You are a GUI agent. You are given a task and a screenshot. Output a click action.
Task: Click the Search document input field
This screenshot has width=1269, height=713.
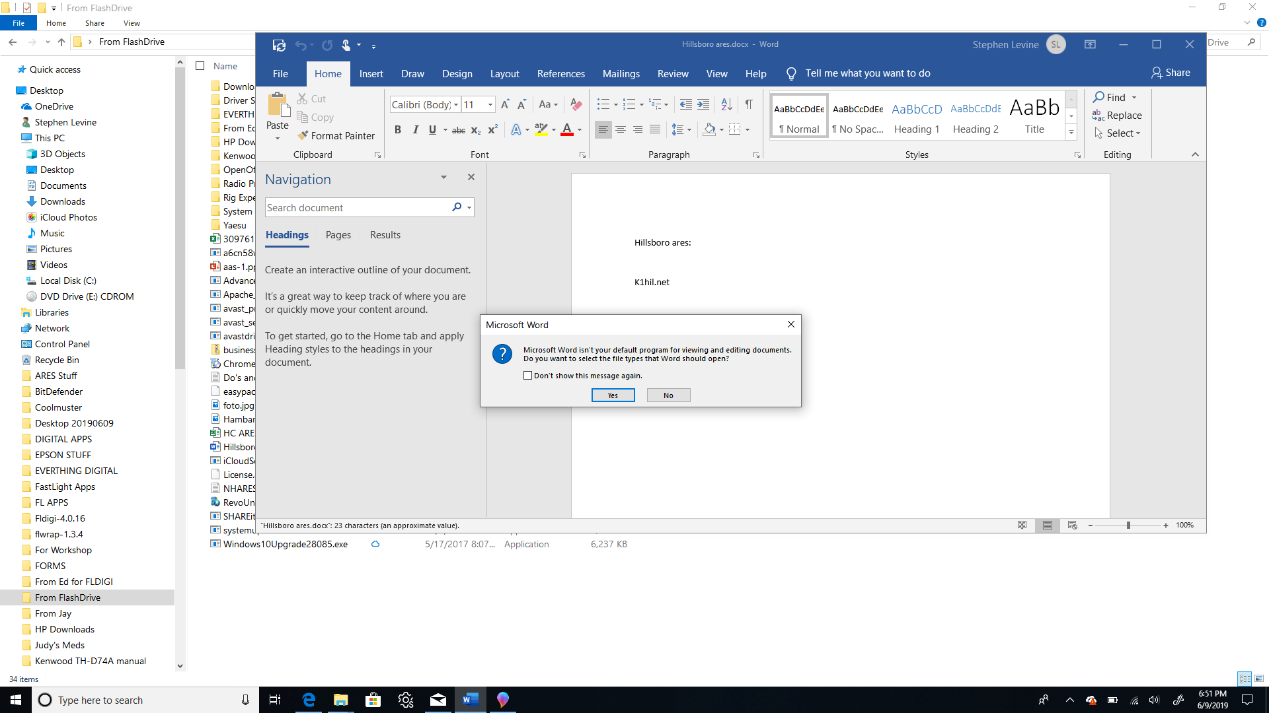[x=357, y=208]
